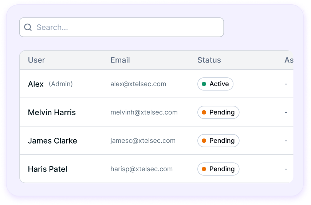
Task: Open jamesc@xtelsec.com email address
Action: point(143,141)
